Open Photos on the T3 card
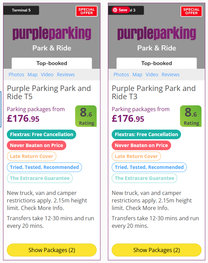This screenshot has width=208, height=263. (121, 75)
